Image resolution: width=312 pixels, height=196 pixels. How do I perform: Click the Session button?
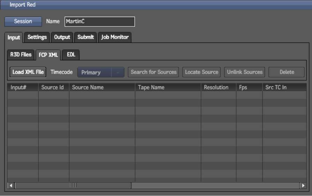[x=23, y=22]
